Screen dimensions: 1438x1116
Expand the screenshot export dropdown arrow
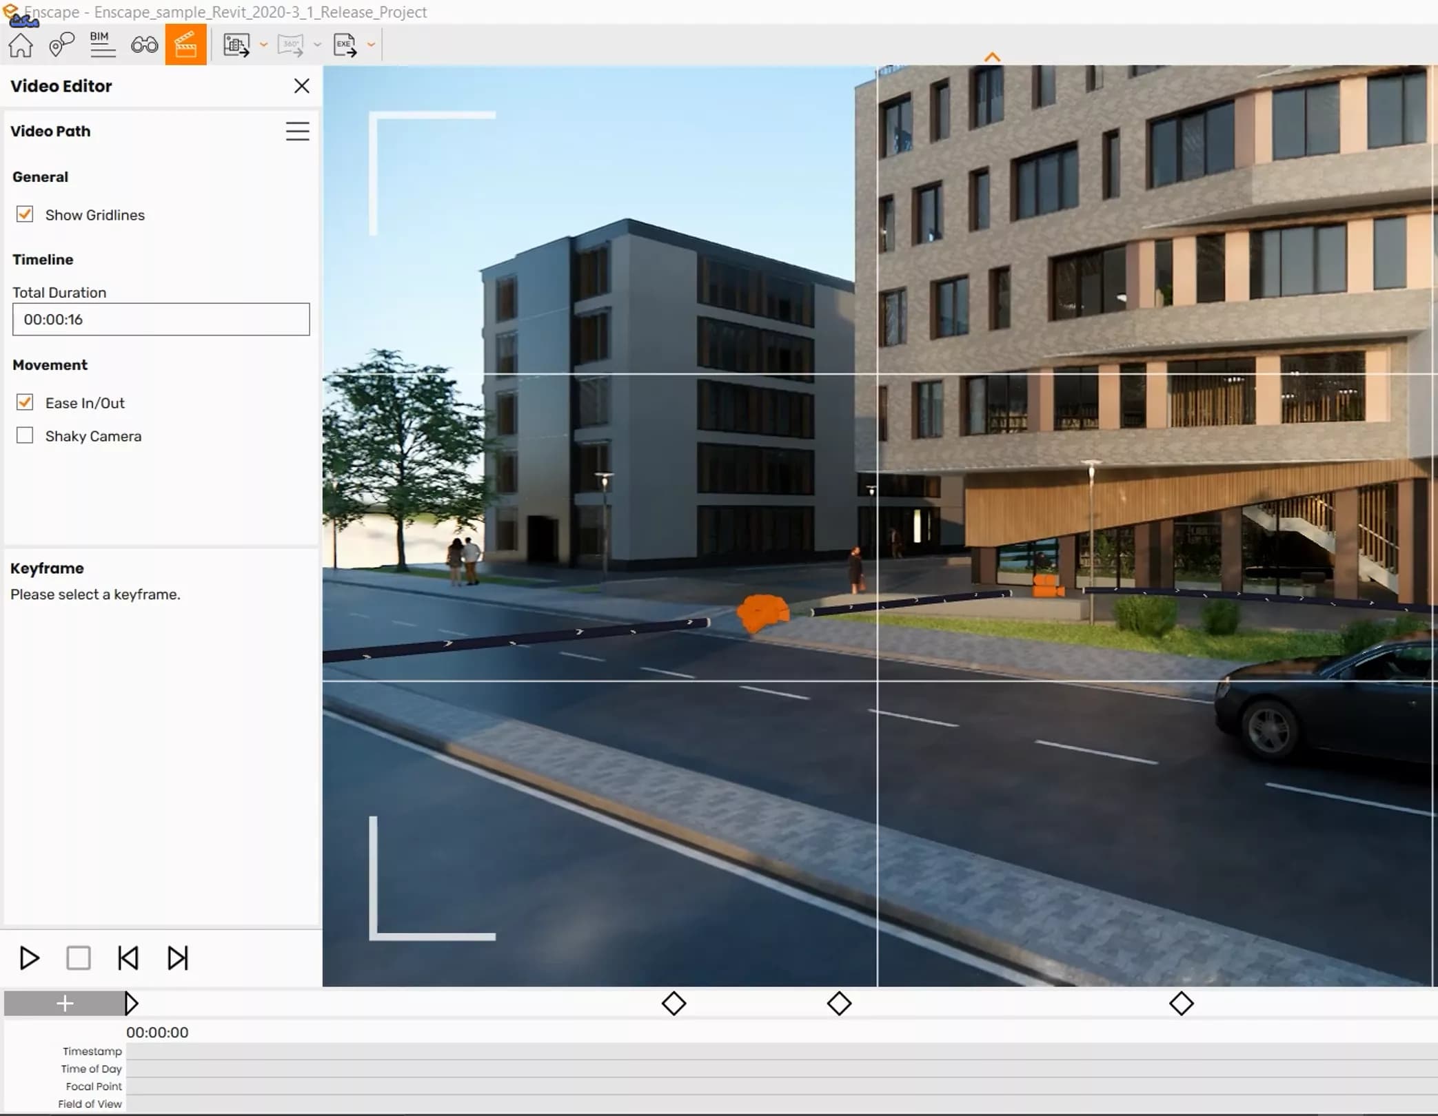tap(263, 45)
